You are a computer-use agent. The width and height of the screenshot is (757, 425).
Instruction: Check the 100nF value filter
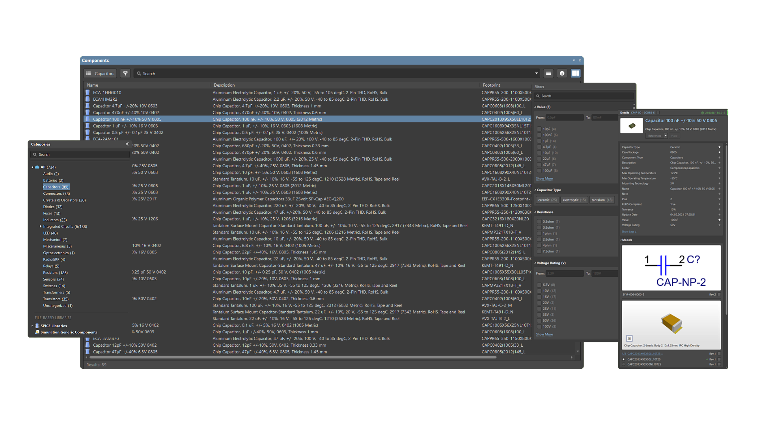pyautogui.click(x=539, y=135)
